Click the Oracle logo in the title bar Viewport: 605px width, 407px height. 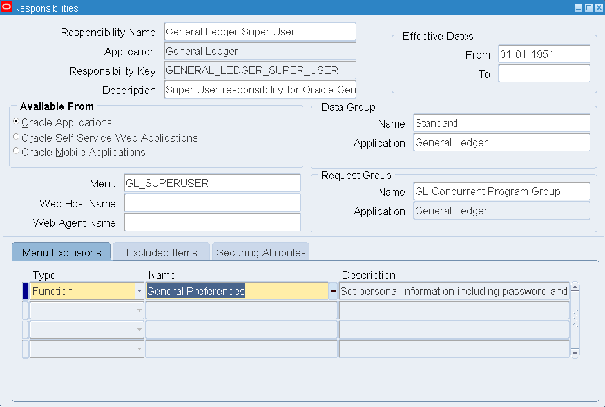point(7,8)
